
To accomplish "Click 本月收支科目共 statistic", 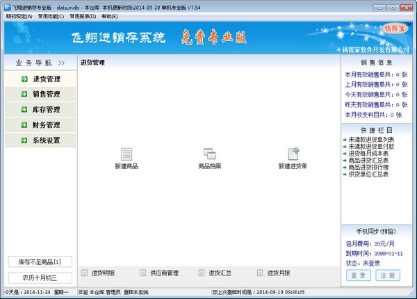I will (373, 115).
